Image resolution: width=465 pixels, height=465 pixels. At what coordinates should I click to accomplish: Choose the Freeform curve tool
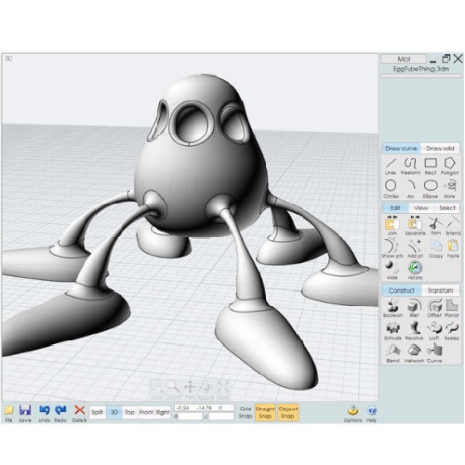point(410,166)
